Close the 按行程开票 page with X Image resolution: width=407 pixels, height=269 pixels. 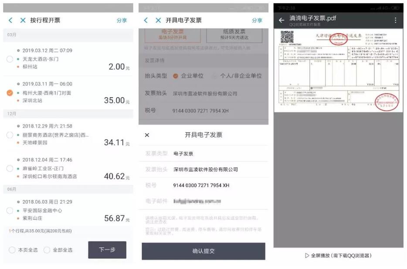[23, 20]
